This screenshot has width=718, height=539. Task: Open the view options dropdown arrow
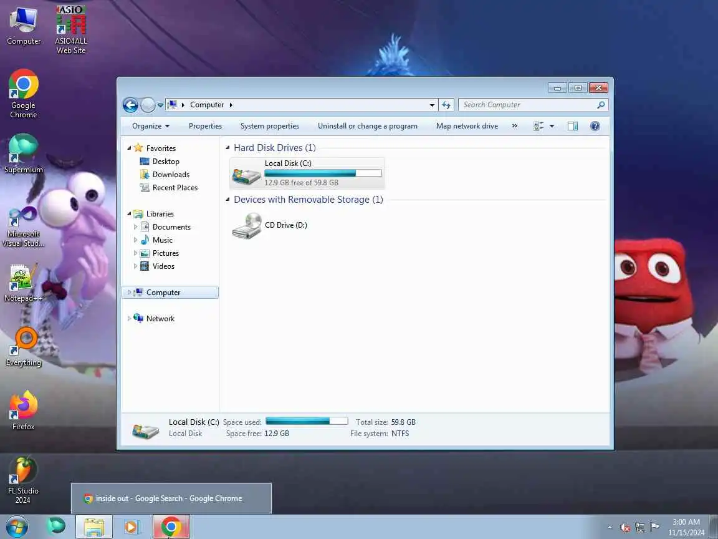click(x=552, y=126)
